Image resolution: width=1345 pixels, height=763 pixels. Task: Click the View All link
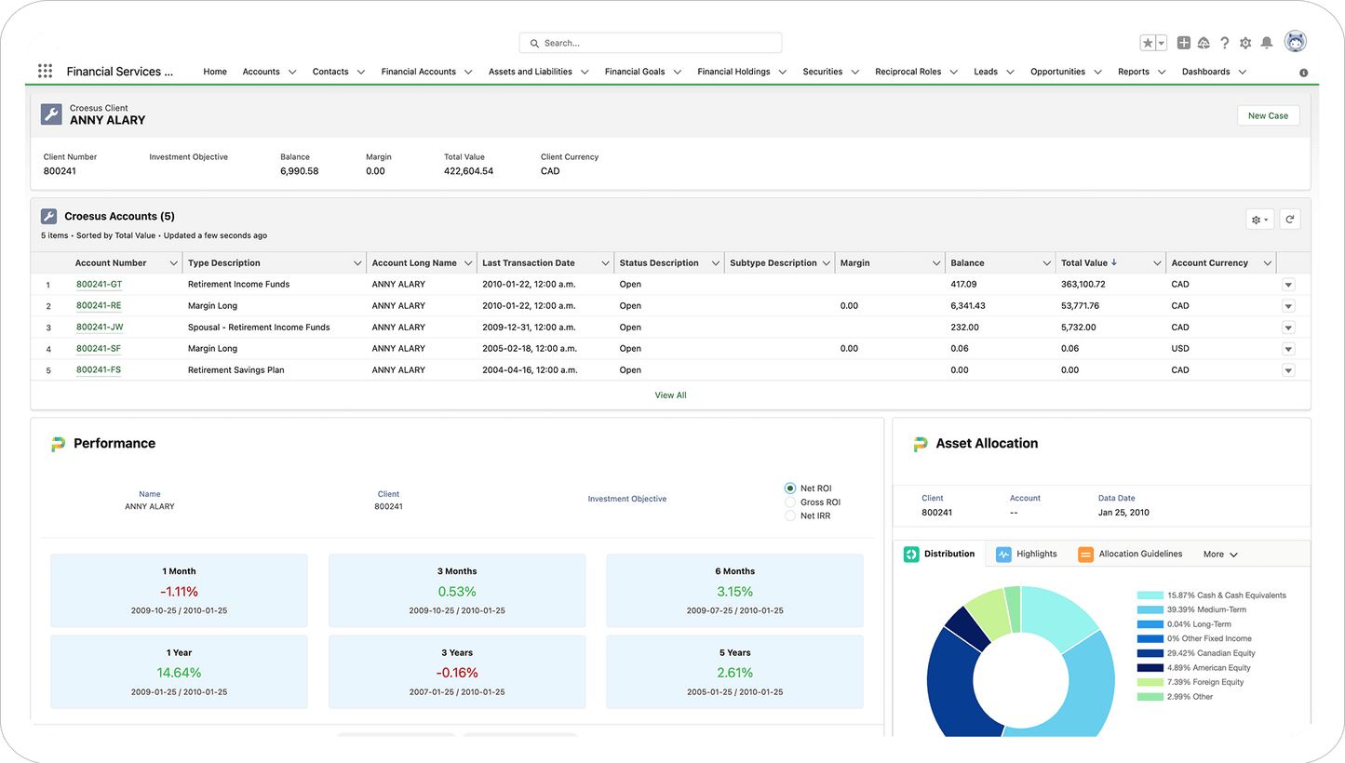click(670, 395)
